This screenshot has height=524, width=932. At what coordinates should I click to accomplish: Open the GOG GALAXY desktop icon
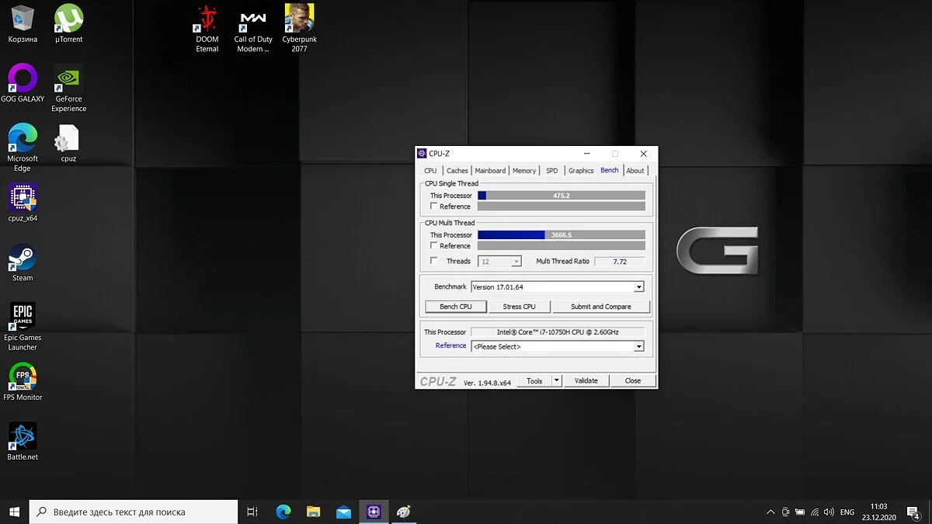23,79
